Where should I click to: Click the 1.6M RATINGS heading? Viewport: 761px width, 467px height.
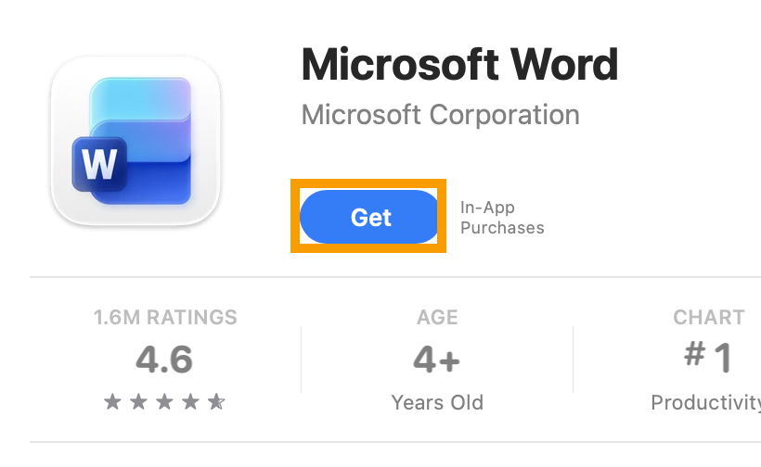point(165,318)
